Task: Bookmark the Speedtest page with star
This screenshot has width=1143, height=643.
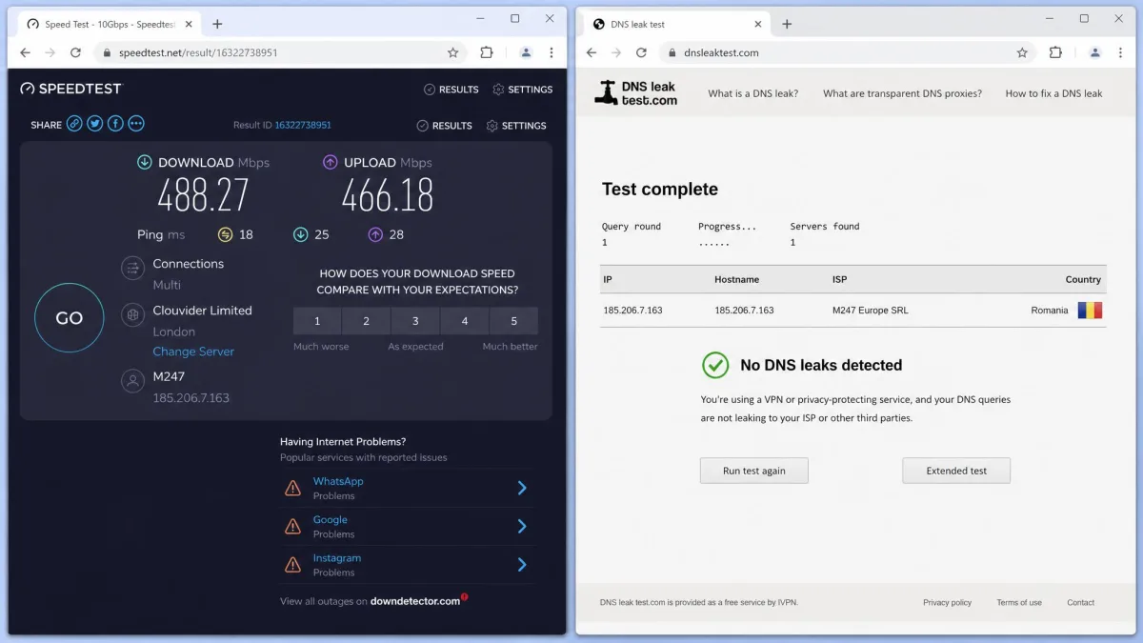Action: coord(452,53)
